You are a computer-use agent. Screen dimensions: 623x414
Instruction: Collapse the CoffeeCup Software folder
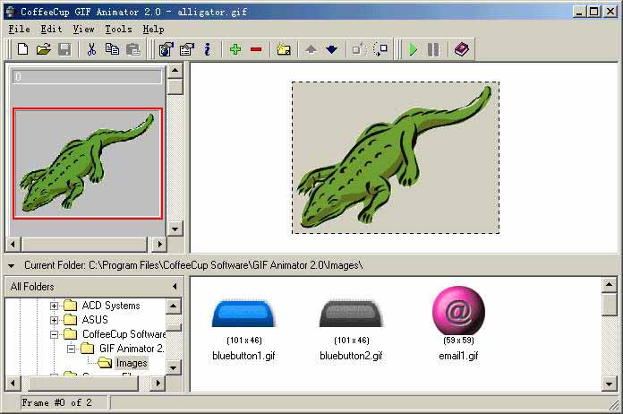click(x=55, y=334)
